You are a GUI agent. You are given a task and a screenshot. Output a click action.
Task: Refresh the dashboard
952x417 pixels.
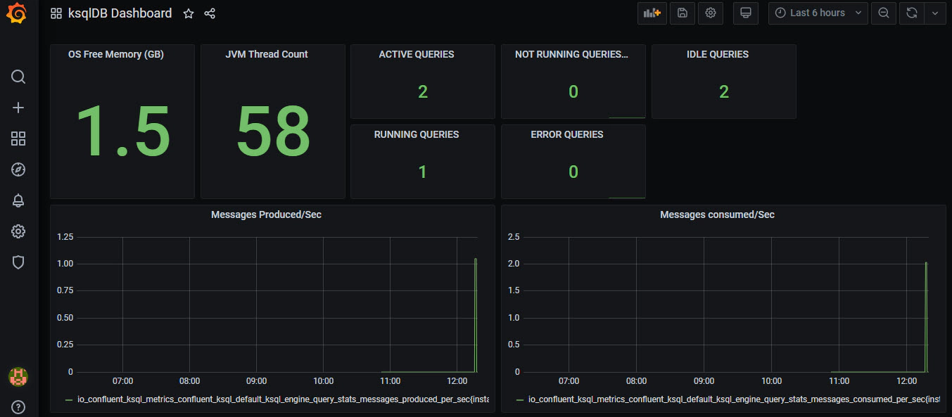tap(912, 13)
